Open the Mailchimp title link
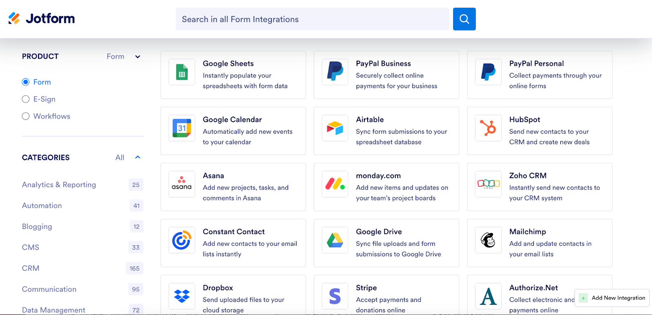Screen dimensions: 652x315 click(528, 231)
